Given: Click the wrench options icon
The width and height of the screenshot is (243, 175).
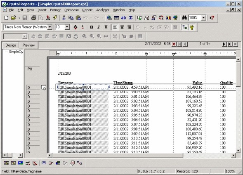Looking at the screenshot, I should (x=192, y=27).
